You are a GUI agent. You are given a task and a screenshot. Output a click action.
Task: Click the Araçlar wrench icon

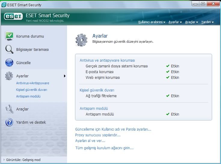coord(9,109)
